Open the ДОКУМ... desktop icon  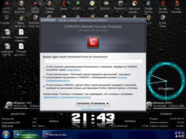[106, 3]
